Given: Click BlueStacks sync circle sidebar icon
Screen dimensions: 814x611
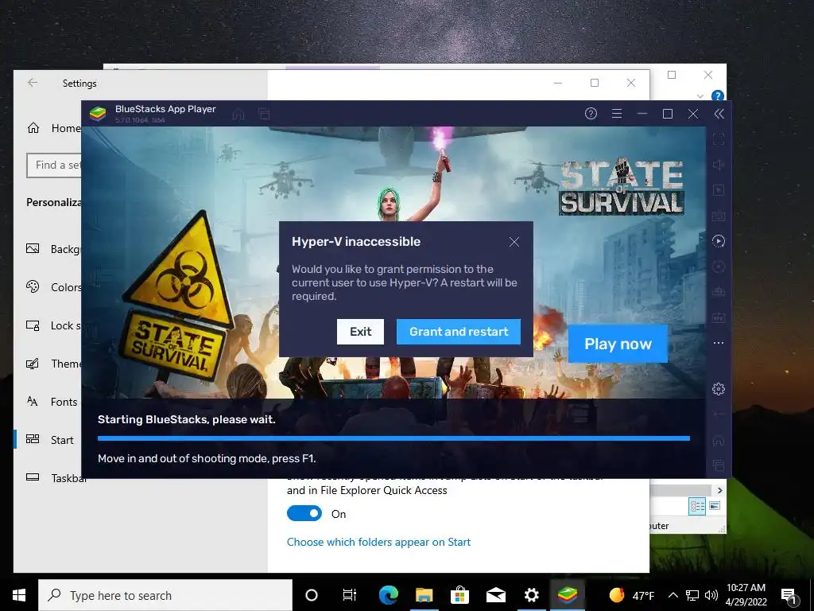Looking at the screenshot, I should click(x=719, y=267).
